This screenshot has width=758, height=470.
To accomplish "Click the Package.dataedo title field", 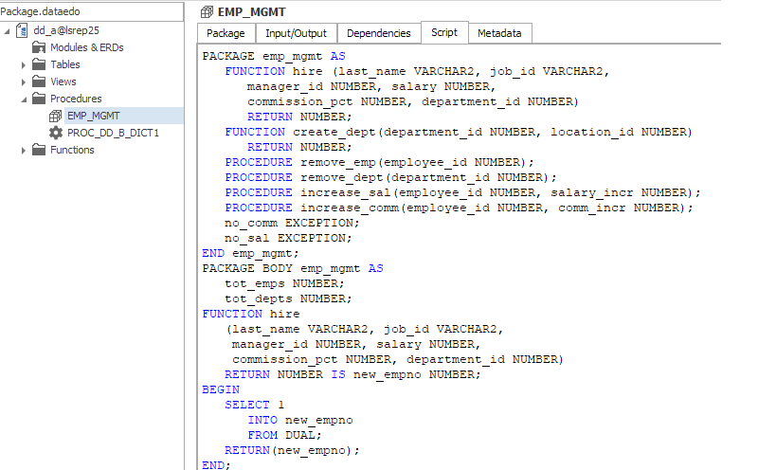I will tap(90, 9).
